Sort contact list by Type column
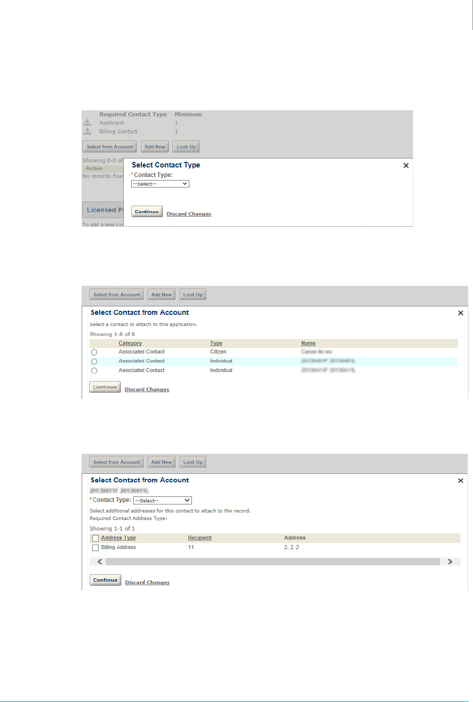 tap(216, 343)
